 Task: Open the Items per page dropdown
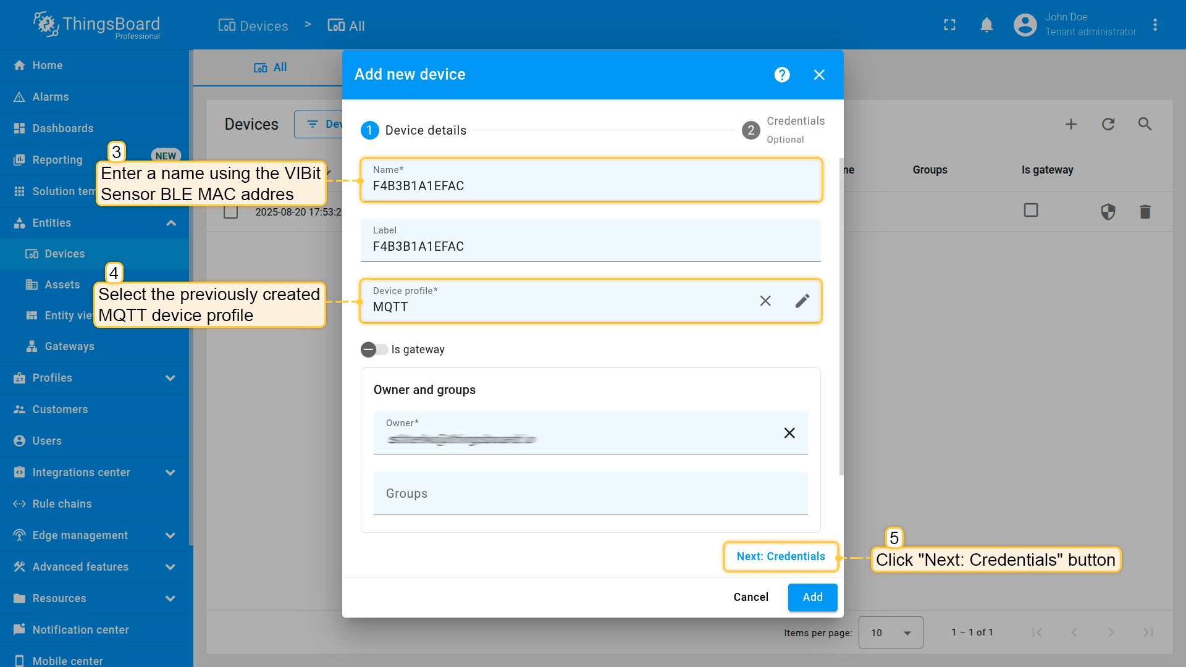[890, 632]
